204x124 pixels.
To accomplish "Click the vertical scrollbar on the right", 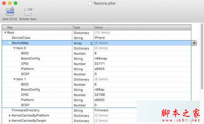I will point(202,56).
